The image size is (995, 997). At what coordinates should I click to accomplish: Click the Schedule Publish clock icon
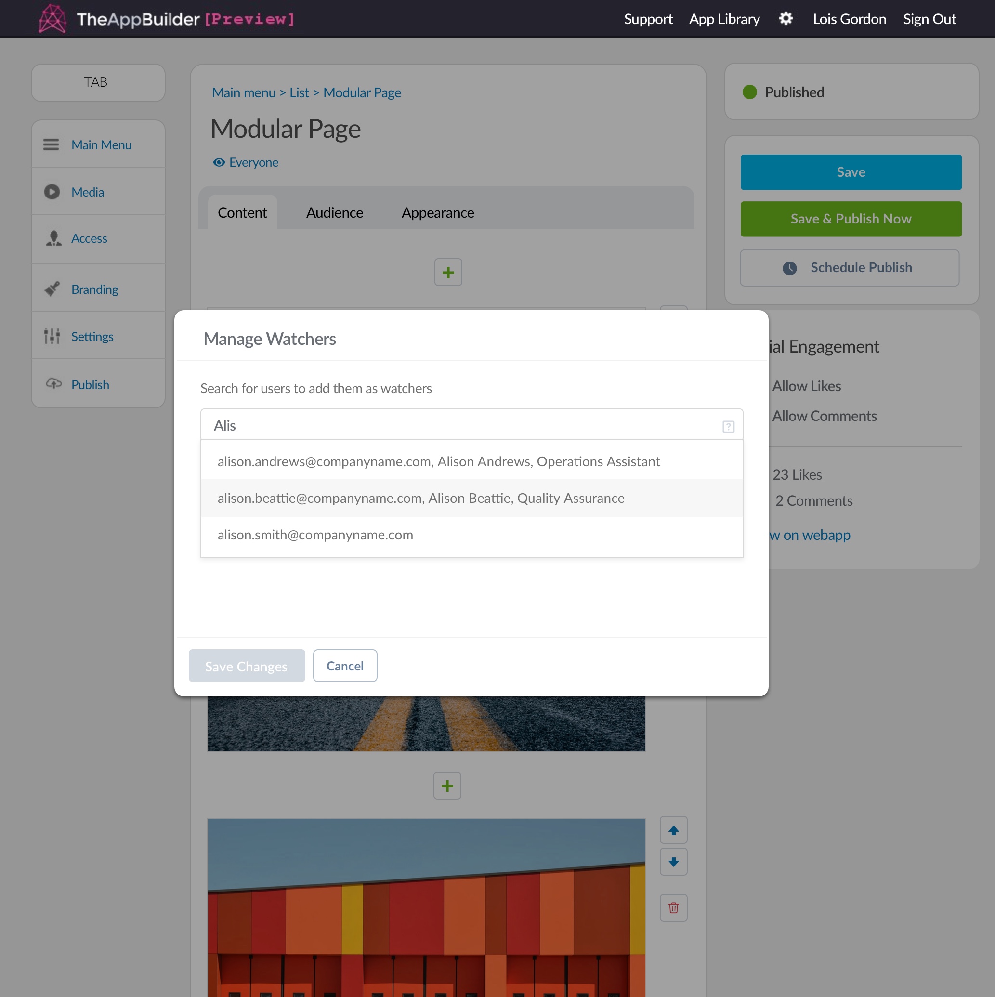[x=789, y=268]
